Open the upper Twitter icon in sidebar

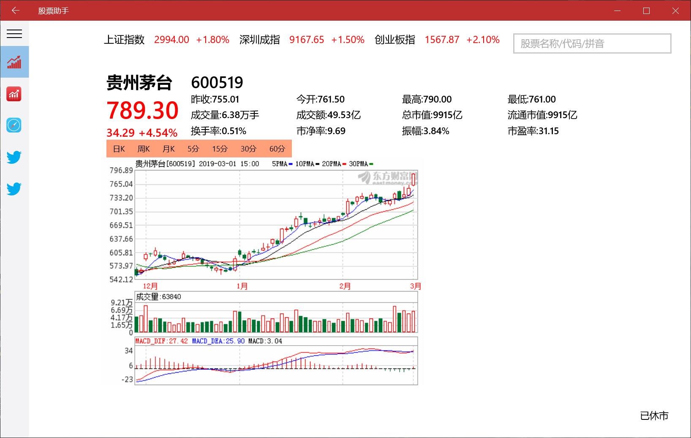pyautogui.click(x=14, y=157)
